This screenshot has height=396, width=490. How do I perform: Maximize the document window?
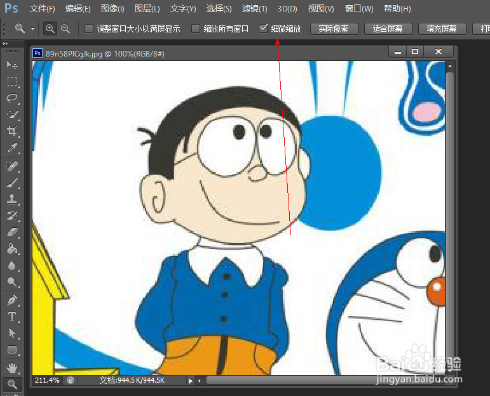(414, 52)
